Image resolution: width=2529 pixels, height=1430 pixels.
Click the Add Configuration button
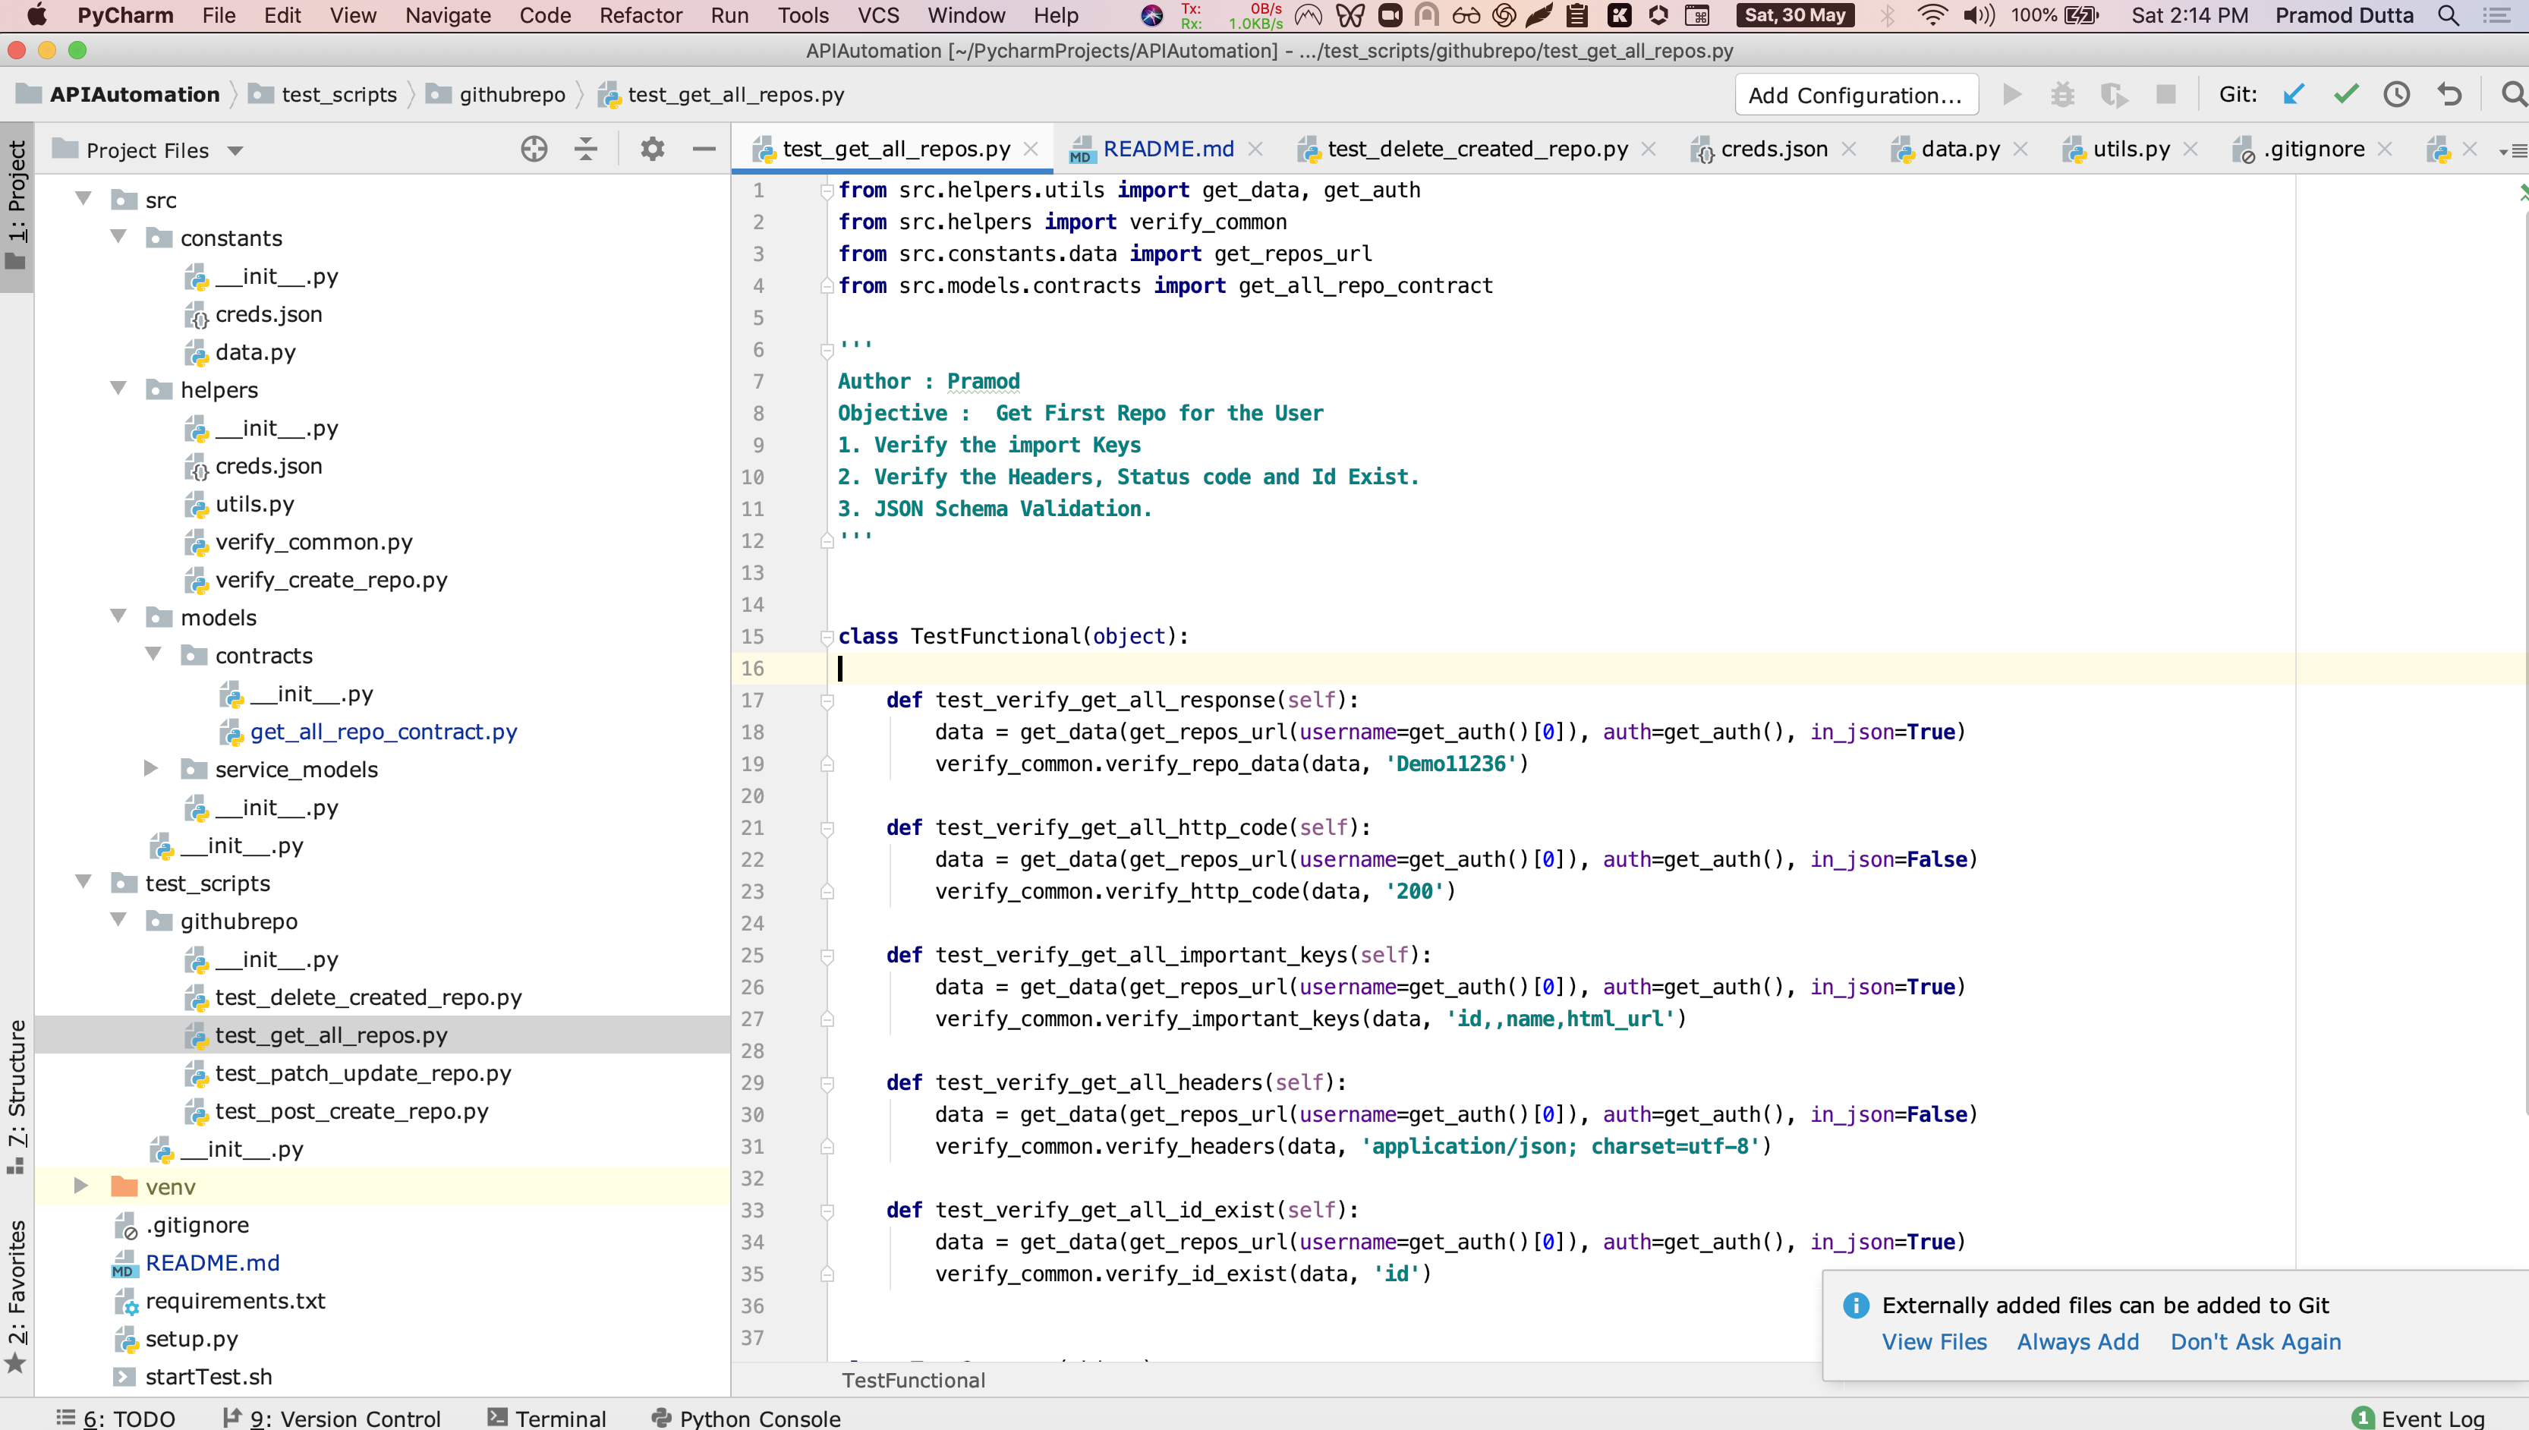click(1854, 96)
